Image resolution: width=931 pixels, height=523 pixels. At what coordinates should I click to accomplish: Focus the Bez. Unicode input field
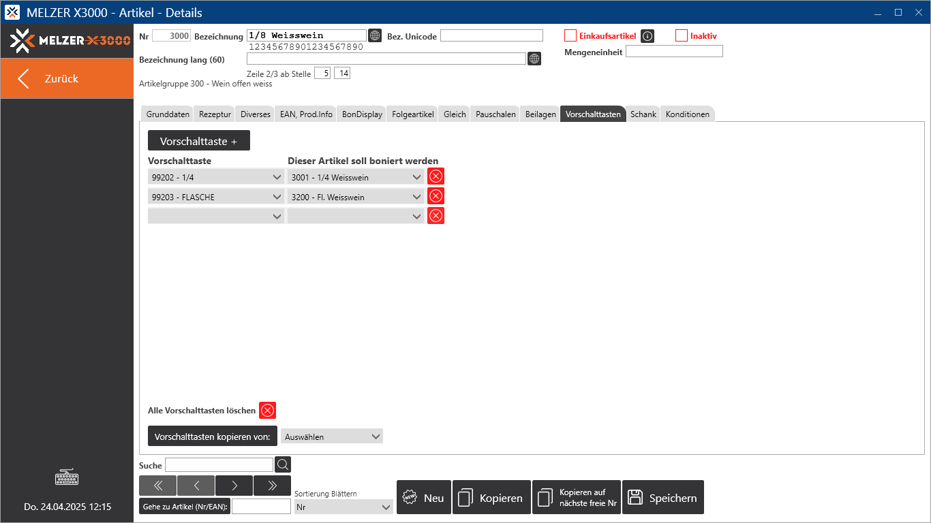click(491, 35)
